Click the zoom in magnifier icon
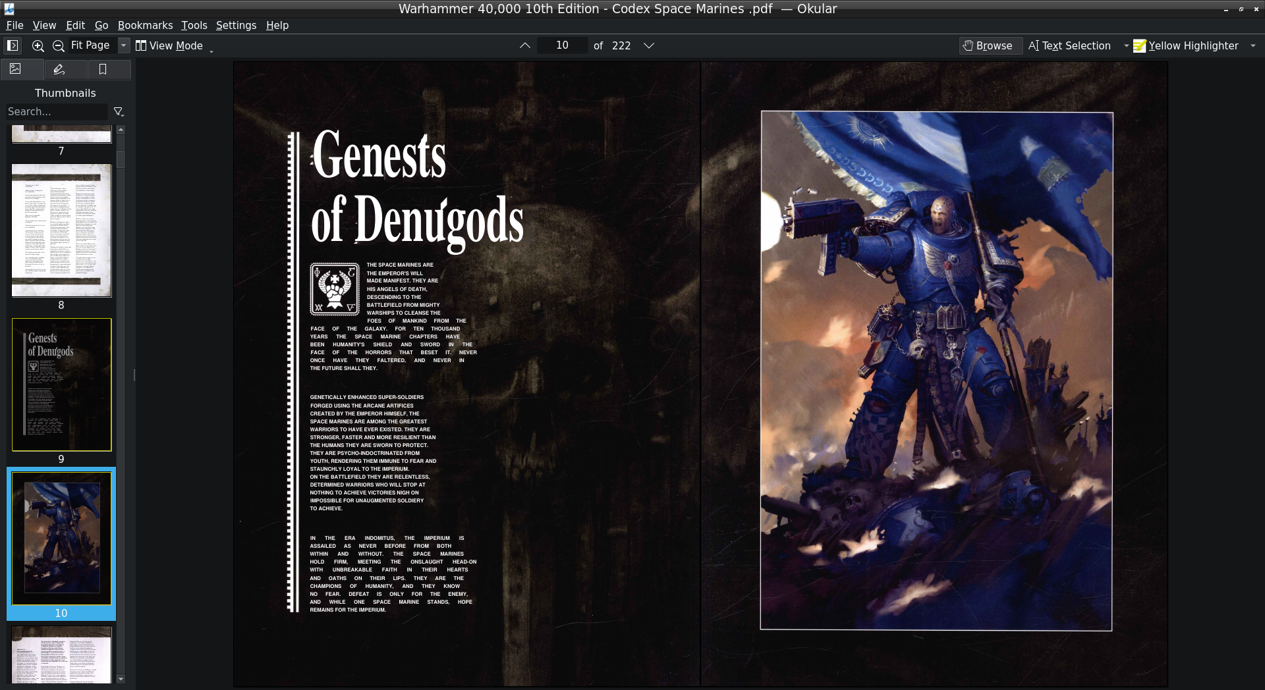Screen dimensions: 1265x690 pos(38,45)
